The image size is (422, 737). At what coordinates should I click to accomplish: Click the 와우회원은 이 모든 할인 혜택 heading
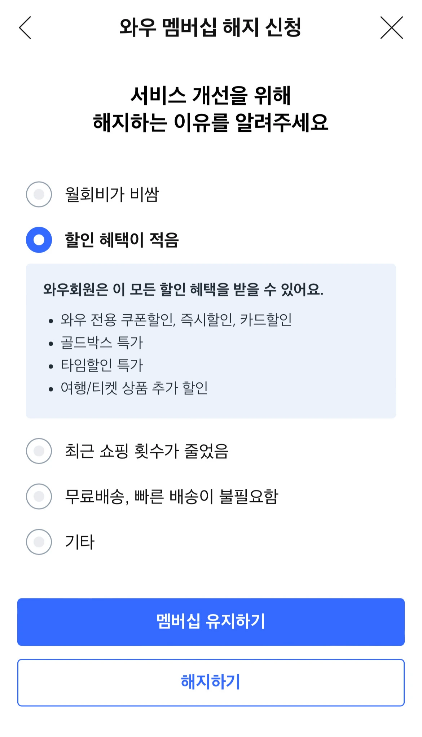183,289
